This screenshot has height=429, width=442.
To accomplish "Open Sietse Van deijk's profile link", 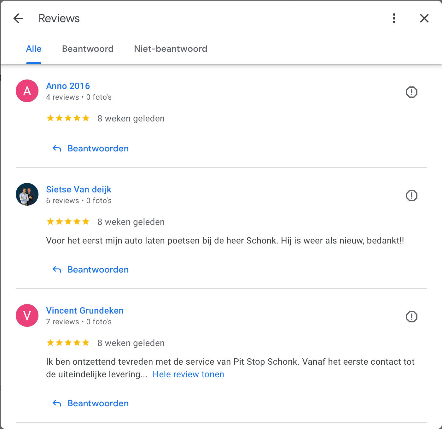I will (79, 189).
